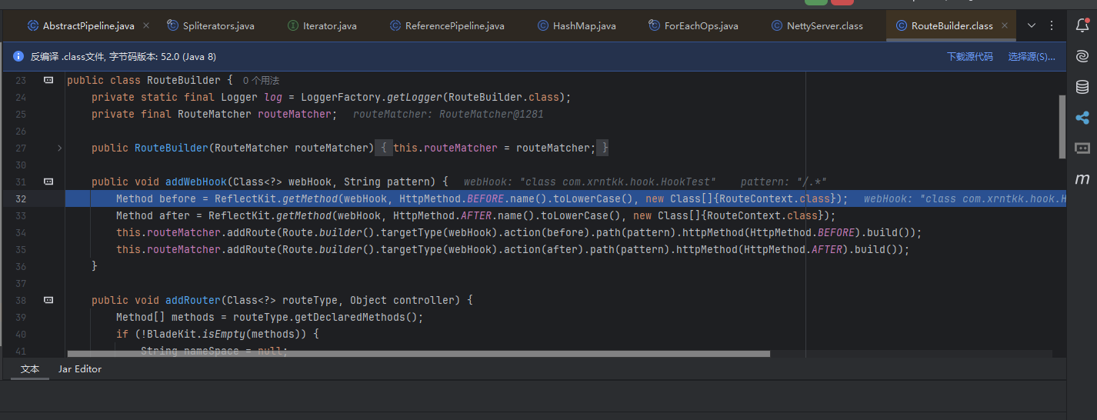Viewport: 1097px width, 420px height.
Task: Open the Database tool window
Action: tap(1082, 87)
